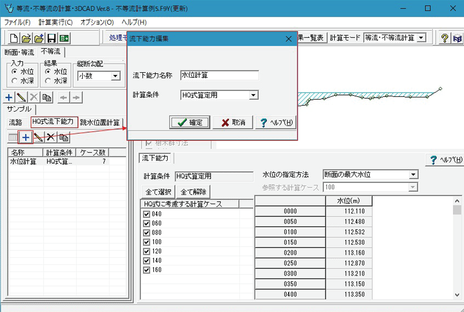Click the 取消 cancel button
The width and height of the screenshot is (464, 312).
pos(233,122)
